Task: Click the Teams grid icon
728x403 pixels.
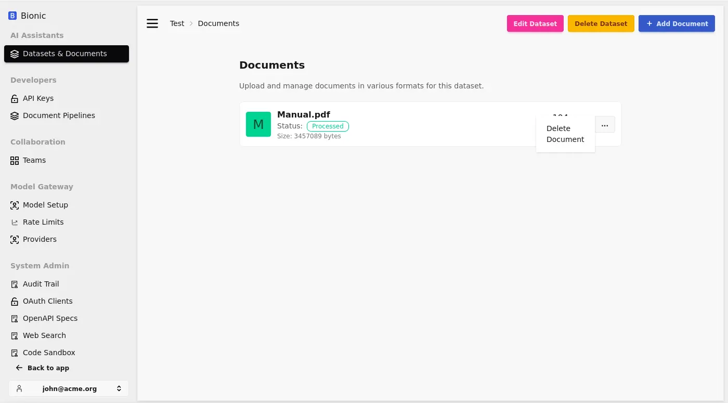Action: pos(15,161)
